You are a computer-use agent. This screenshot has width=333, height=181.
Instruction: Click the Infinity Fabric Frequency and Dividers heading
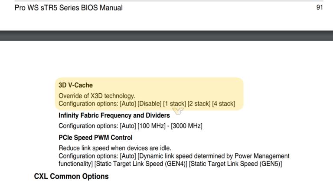[x=114, y=115]
